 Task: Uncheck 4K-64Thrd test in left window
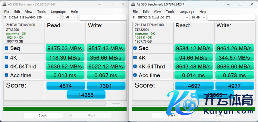point(6,66)
